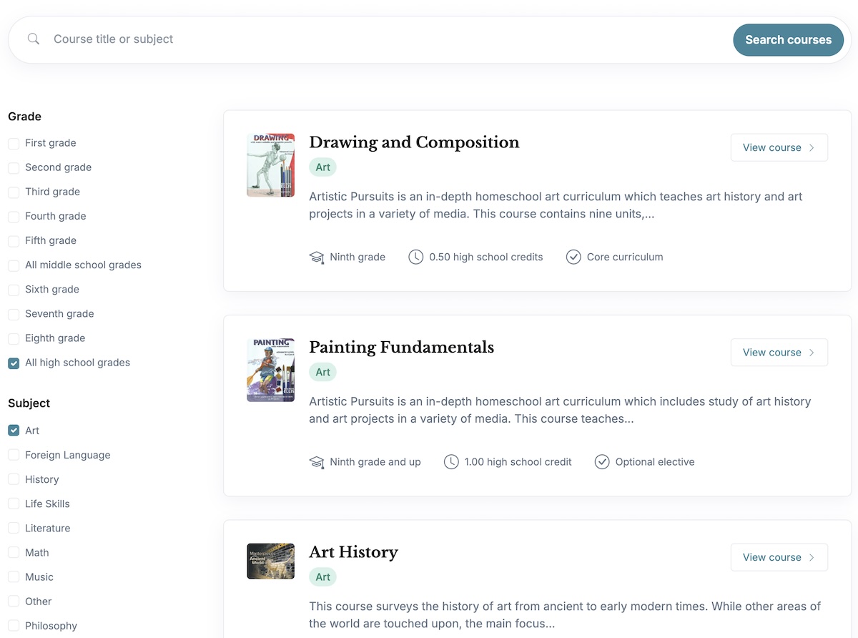Enable the Eighth grade filter
This screenshot has width=858, height=638.
tap(14, 338)
